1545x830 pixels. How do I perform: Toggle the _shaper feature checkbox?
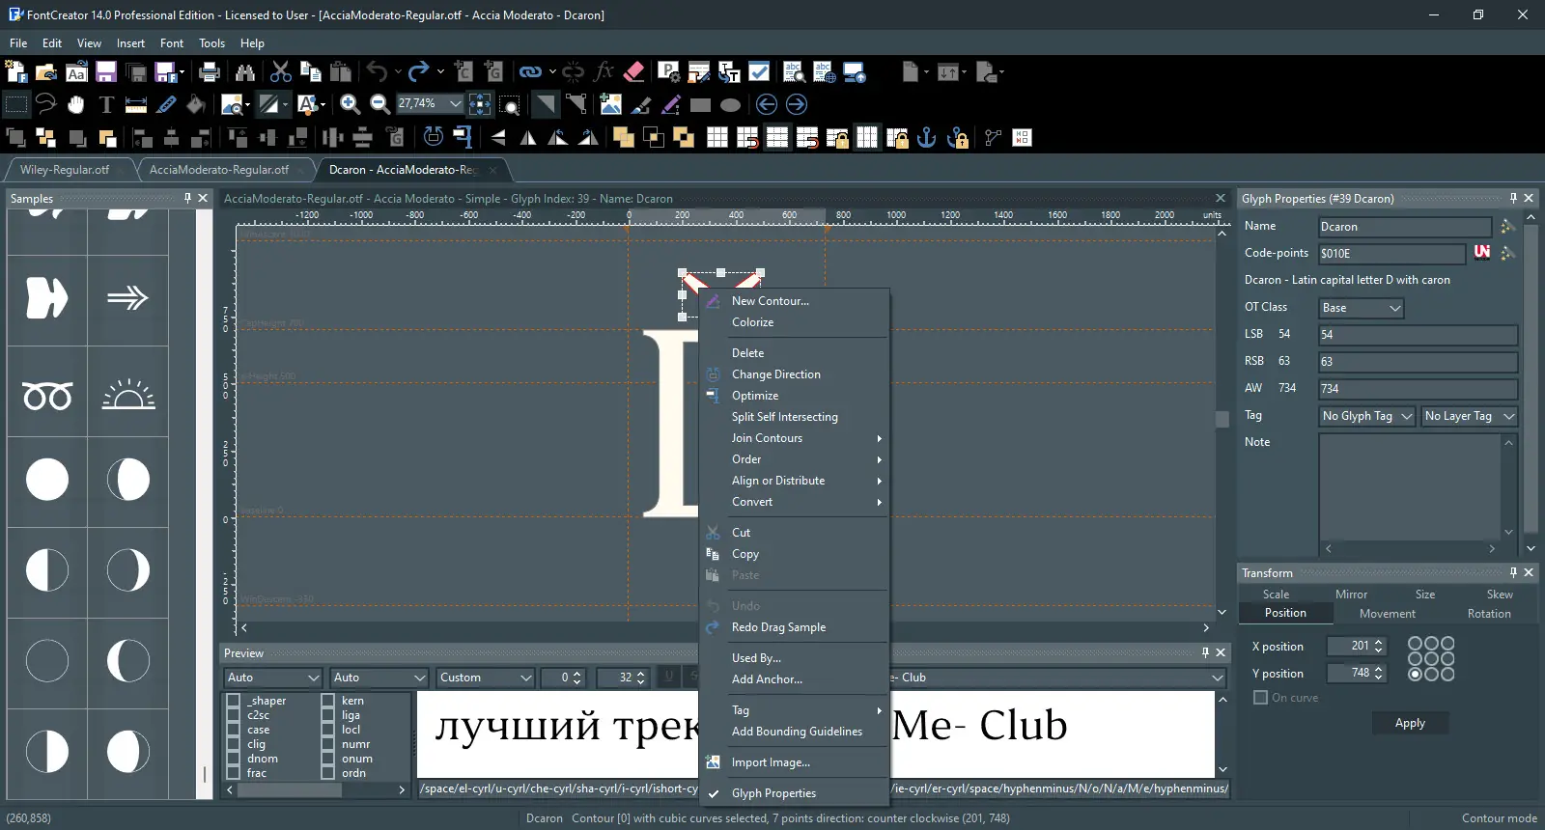pos(233,701)
